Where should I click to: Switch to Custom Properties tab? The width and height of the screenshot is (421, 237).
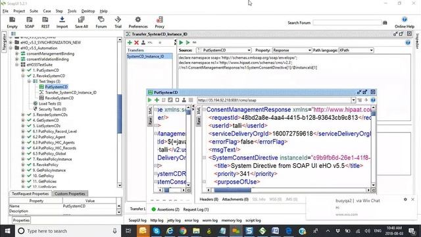70,194
